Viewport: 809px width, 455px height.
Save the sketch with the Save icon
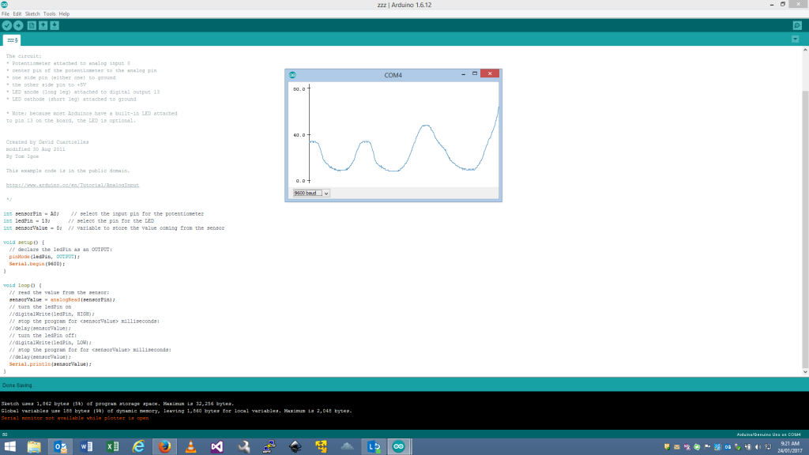[x=55, y=25]
